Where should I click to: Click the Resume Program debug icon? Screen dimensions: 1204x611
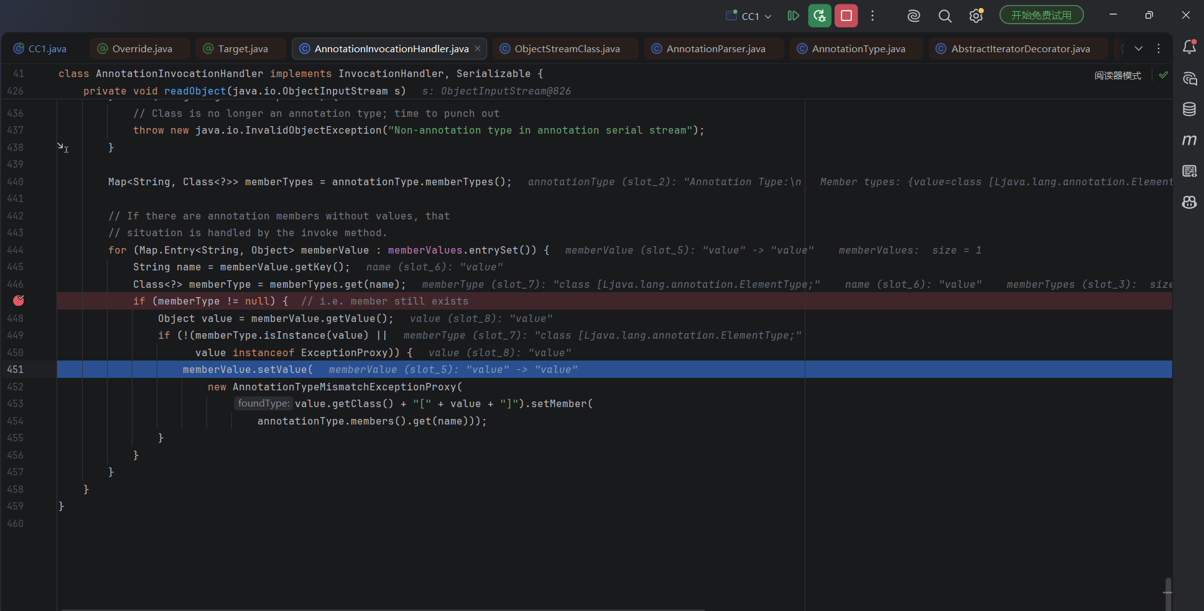(x=793, y=16)
